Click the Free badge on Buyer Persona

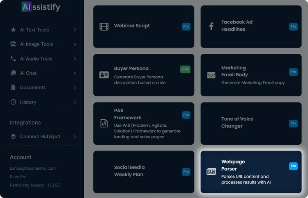point(185,69)
